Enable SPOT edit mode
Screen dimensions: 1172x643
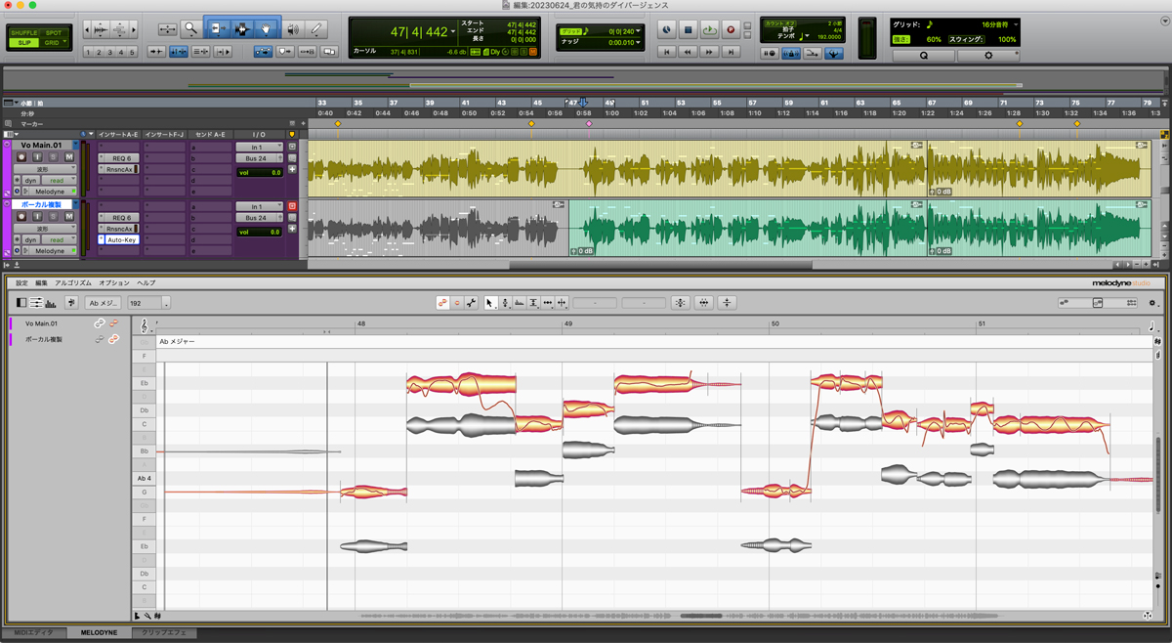[53, 33]
